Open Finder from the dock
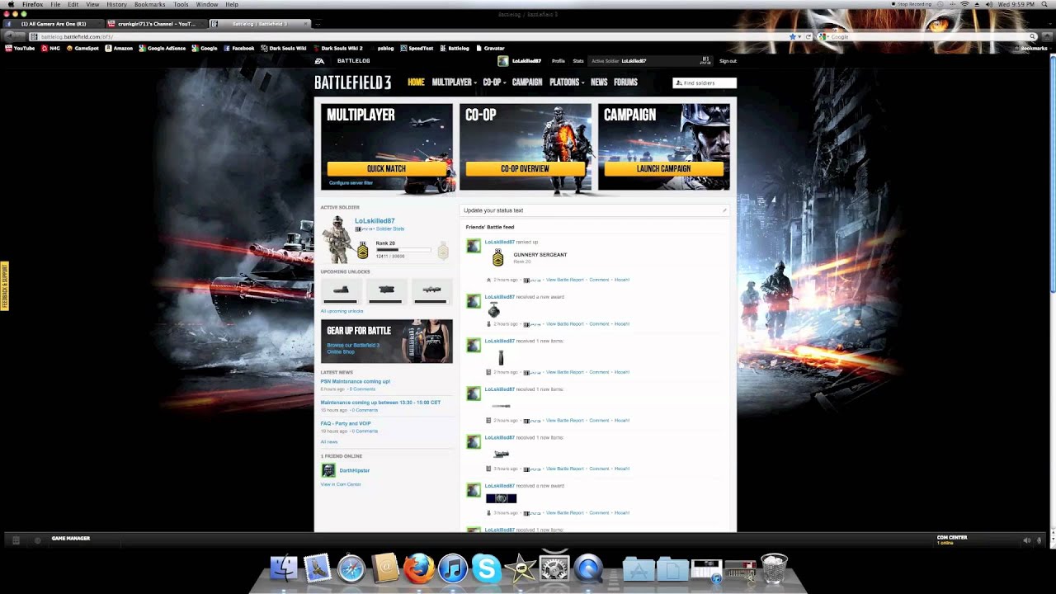The width and height of the screenshot is (1056, 594). pos(284,568)
